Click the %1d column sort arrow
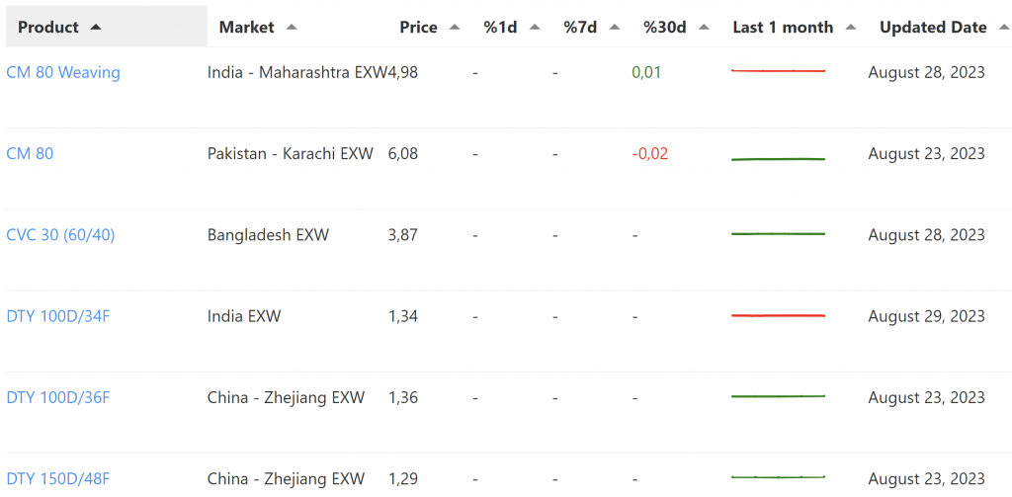The width and height of the screenshot is (1012, 497). [535, 28]
